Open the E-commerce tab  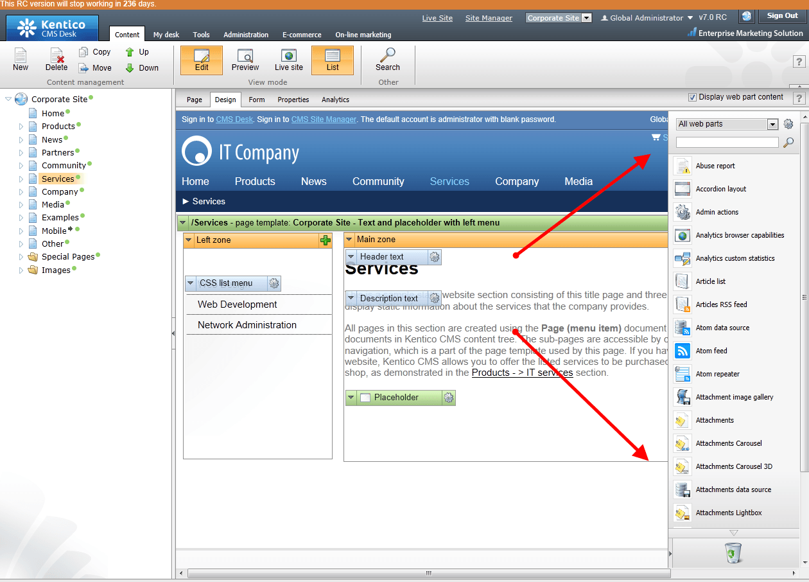tap(302, 35)
